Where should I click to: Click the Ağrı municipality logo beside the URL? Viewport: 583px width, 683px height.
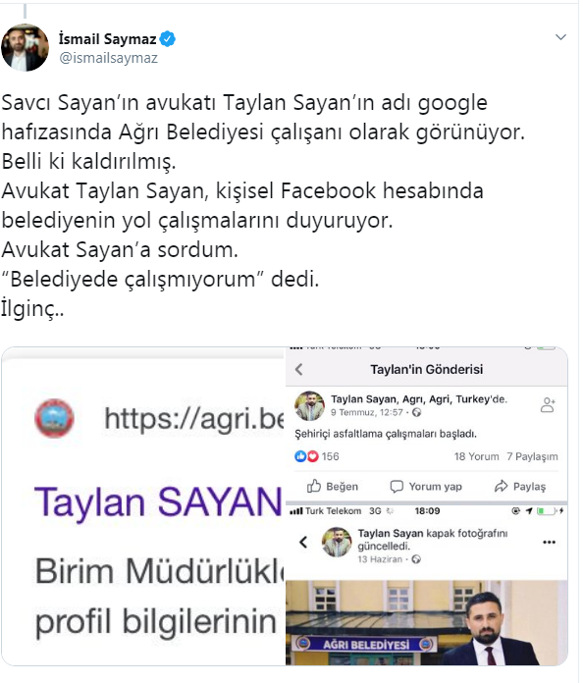pos(54,418)
